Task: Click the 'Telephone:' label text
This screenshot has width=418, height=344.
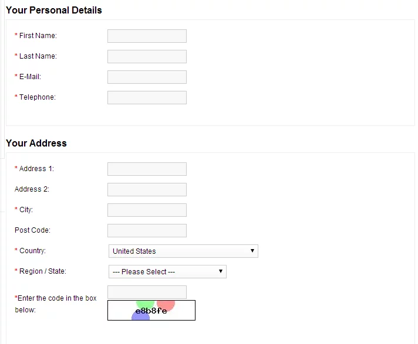Action: point(37,97)
